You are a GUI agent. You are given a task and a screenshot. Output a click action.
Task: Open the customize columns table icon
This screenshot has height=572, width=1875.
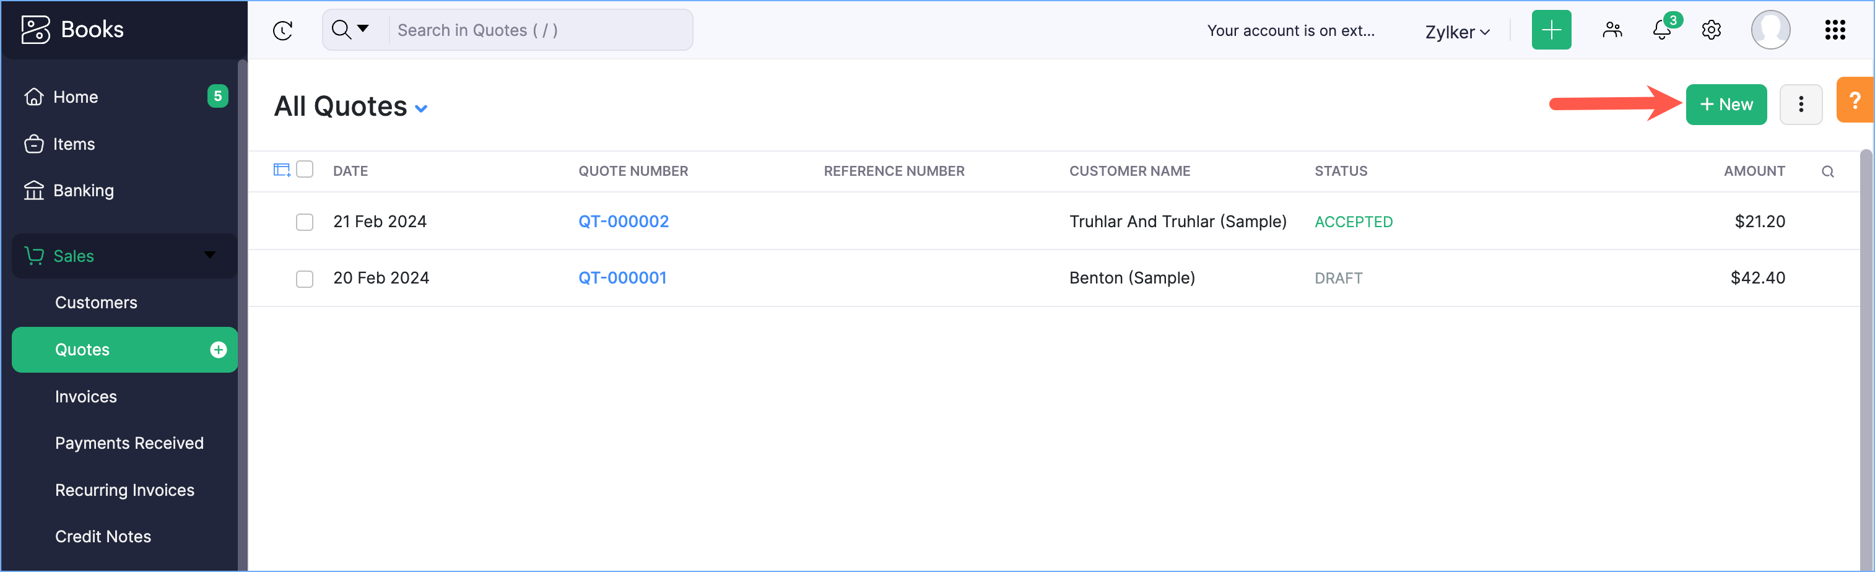[282, 170]
